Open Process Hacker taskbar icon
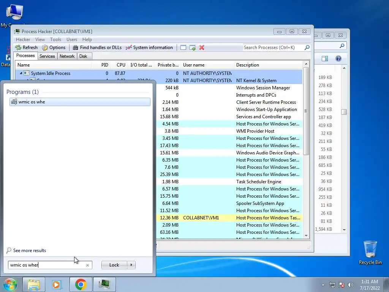 (x=104, y=284)
